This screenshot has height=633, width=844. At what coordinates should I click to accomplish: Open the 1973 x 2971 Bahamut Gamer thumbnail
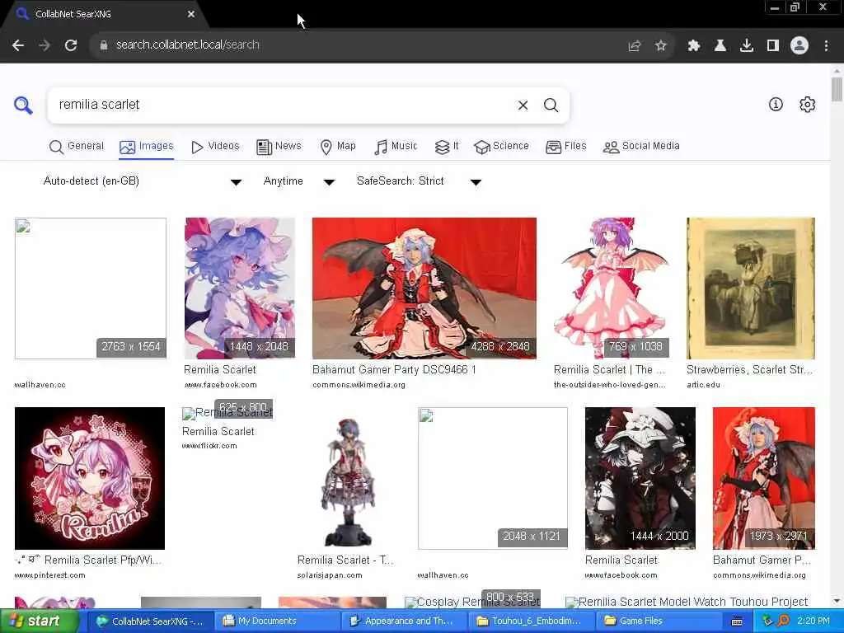point(764,478)
